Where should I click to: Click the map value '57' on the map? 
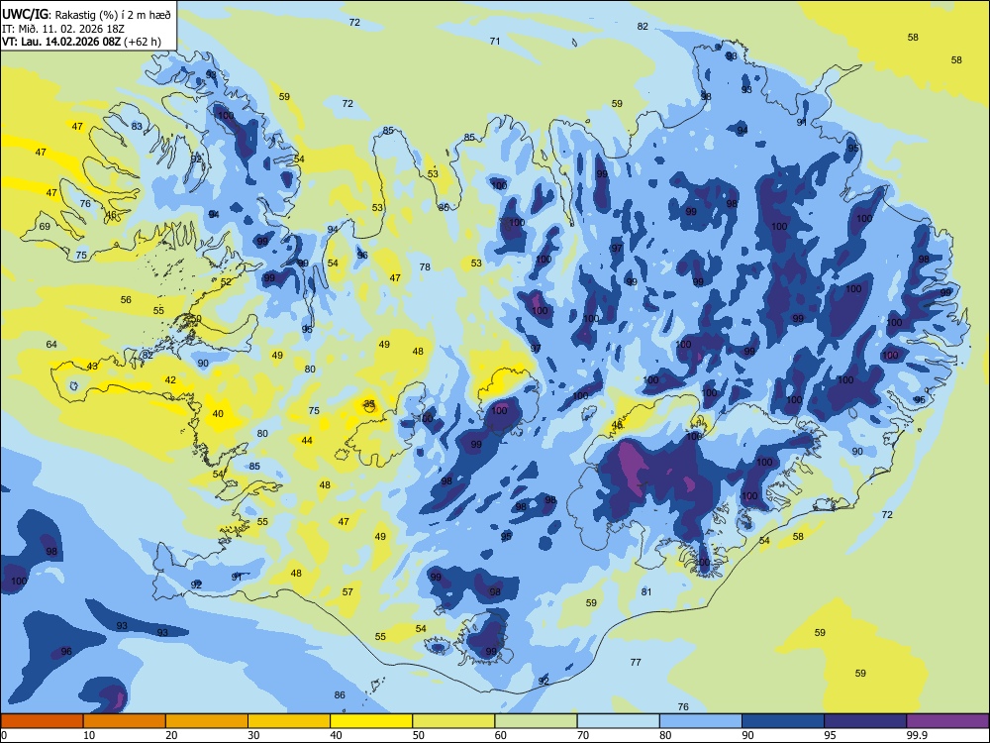[347, 592]
